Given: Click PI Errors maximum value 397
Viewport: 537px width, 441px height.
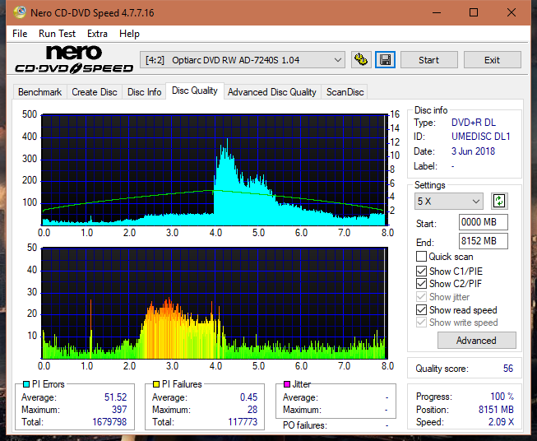Looking at the screenshot, I should (119, 410).
